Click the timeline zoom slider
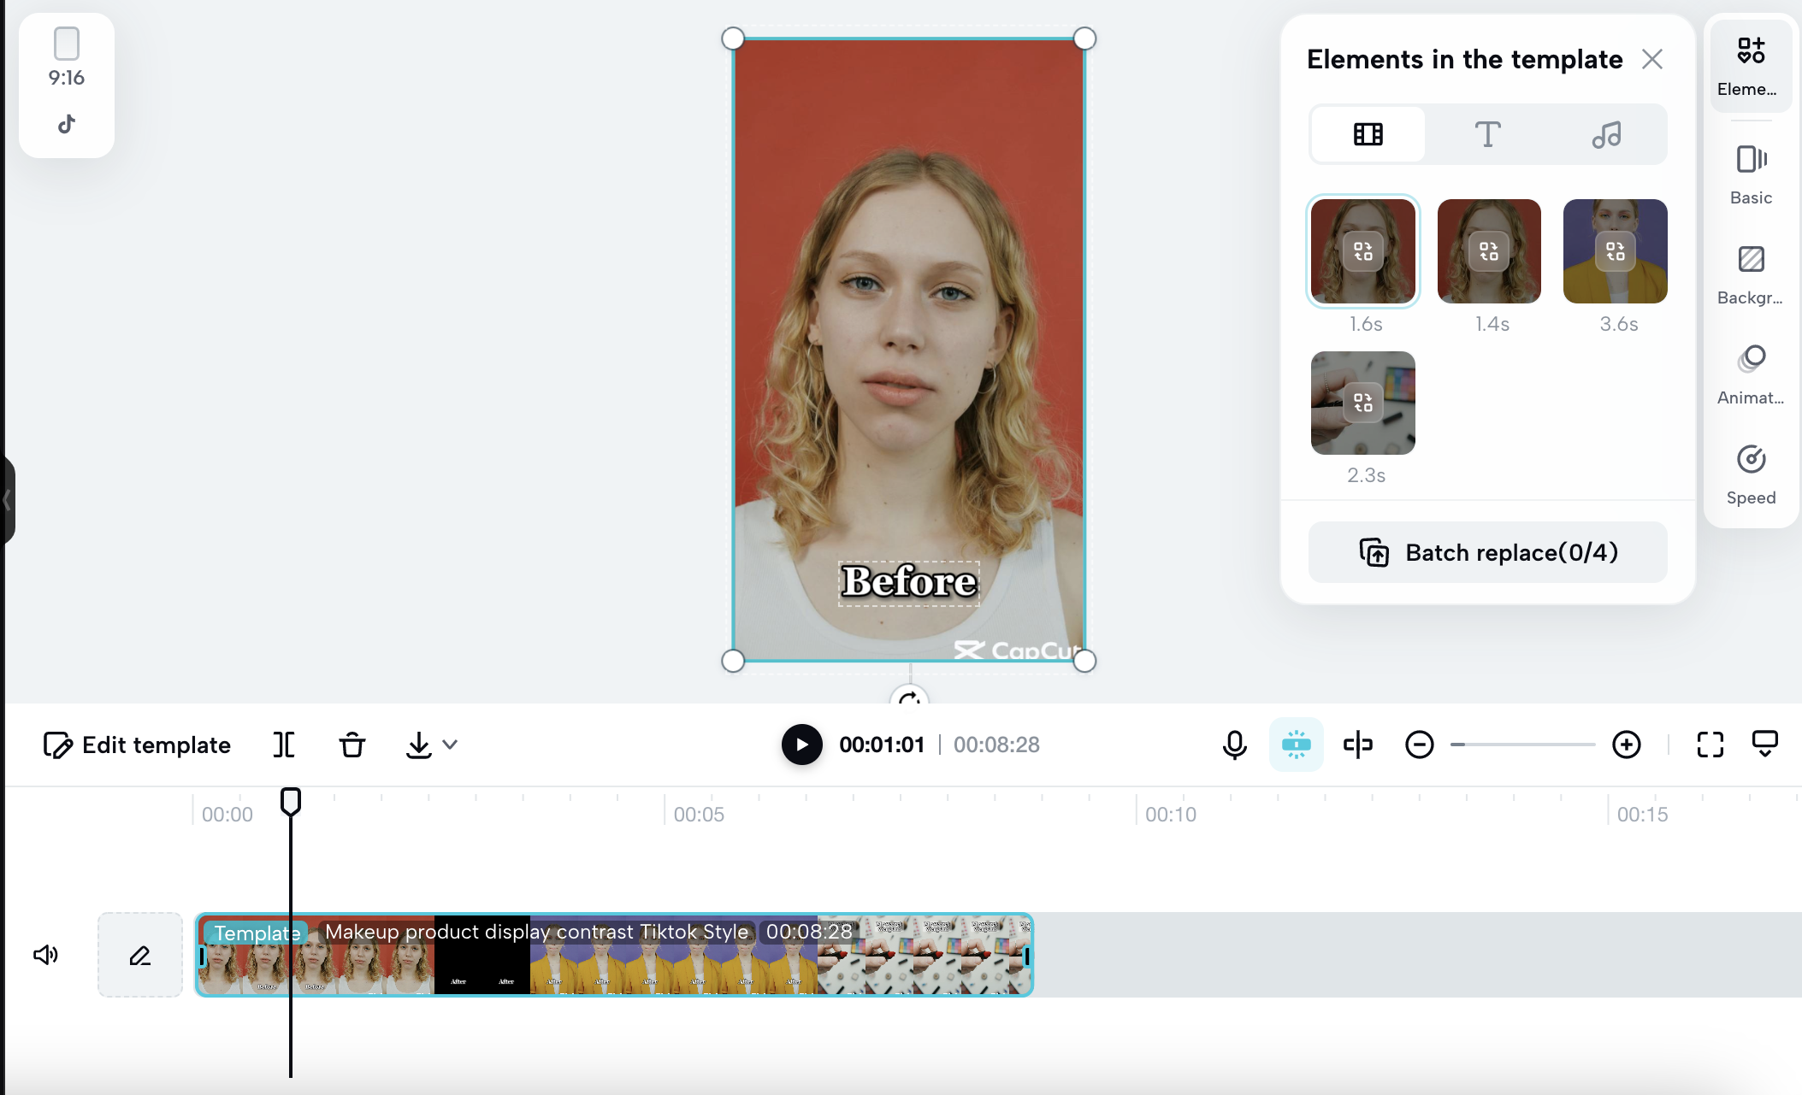1802x1095 pixels. point(1522,745)
